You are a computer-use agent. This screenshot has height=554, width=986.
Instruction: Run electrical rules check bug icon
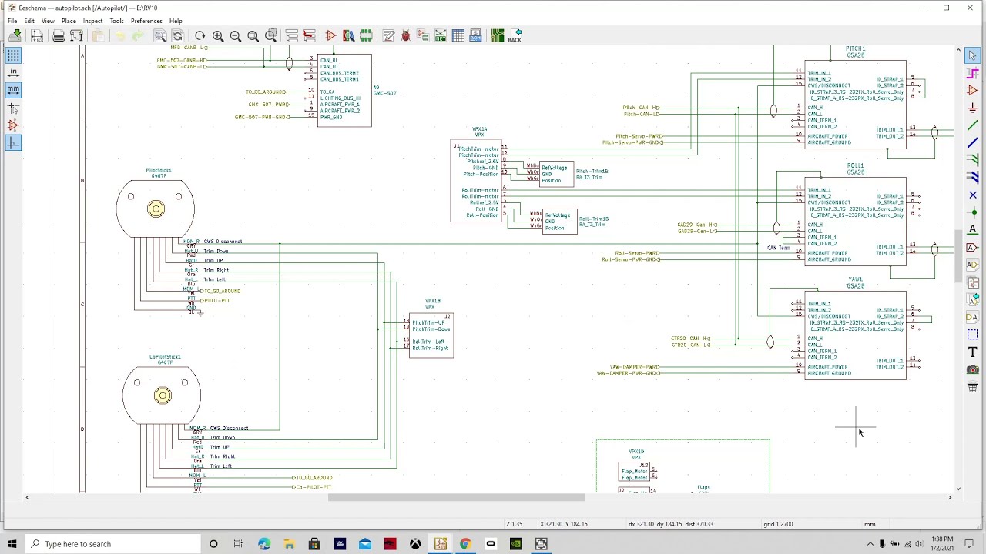[x=406, y=35]
